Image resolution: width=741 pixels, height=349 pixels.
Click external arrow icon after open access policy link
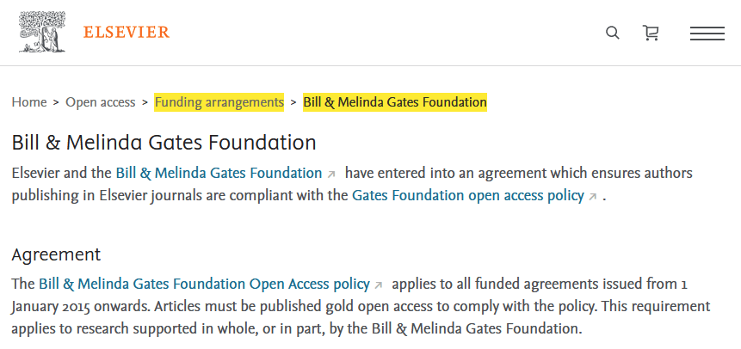(x=592, y=196)
